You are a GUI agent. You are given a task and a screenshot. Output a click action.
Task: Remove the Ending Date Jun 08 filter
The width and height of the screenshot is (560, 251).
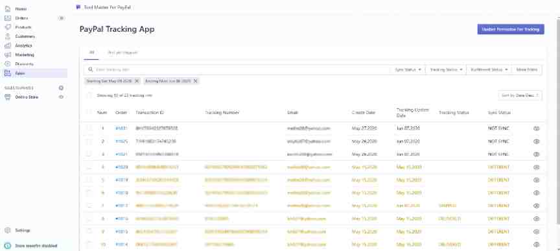195,81
